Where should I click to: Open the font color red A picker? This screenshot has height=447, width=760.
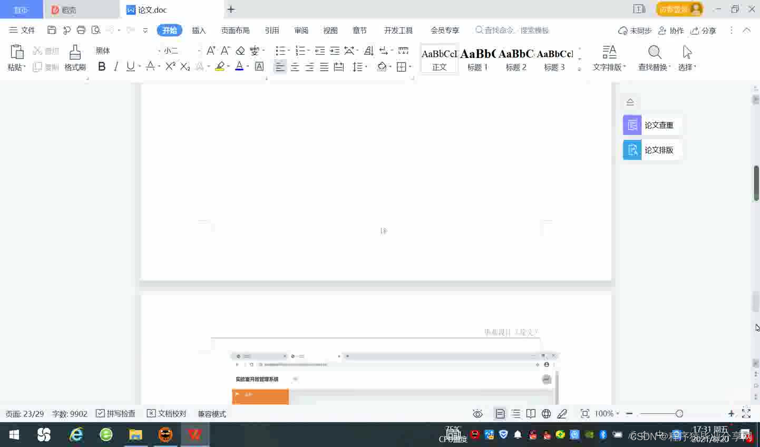(239, 66)
